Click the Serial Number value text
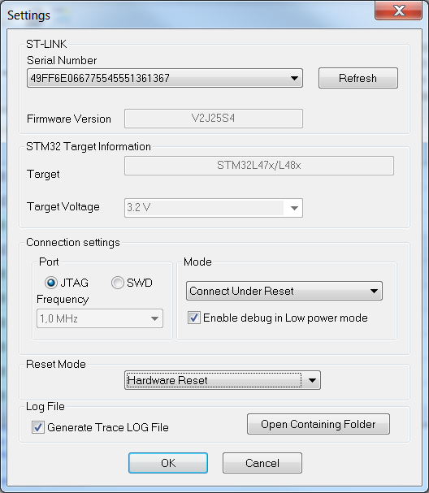 point(100,78)
